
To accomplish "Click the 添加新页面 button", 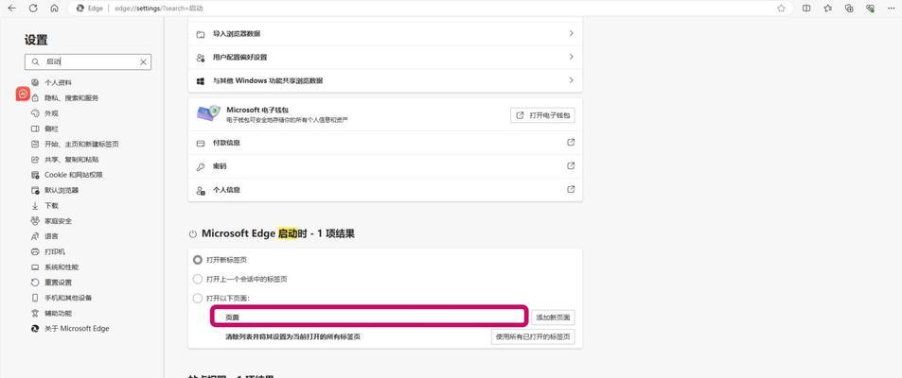I will pos(553,318).
